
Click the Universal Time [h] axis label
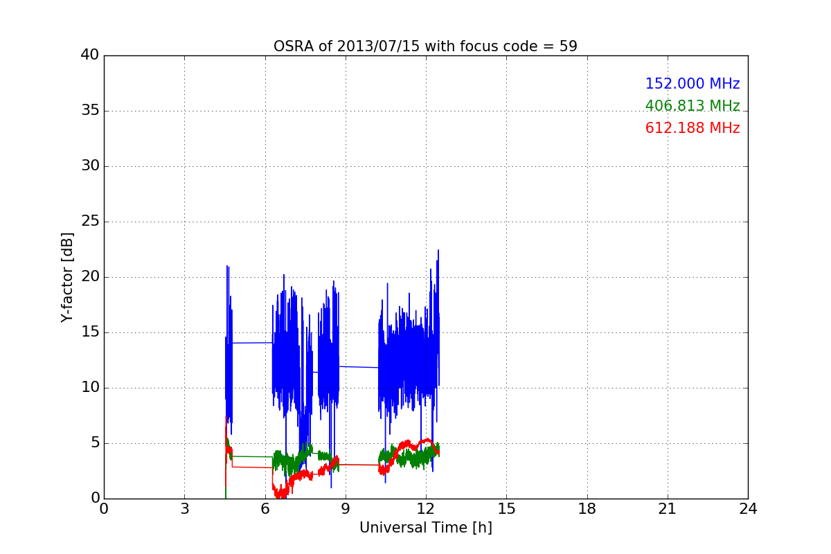(x=425, y=528)
